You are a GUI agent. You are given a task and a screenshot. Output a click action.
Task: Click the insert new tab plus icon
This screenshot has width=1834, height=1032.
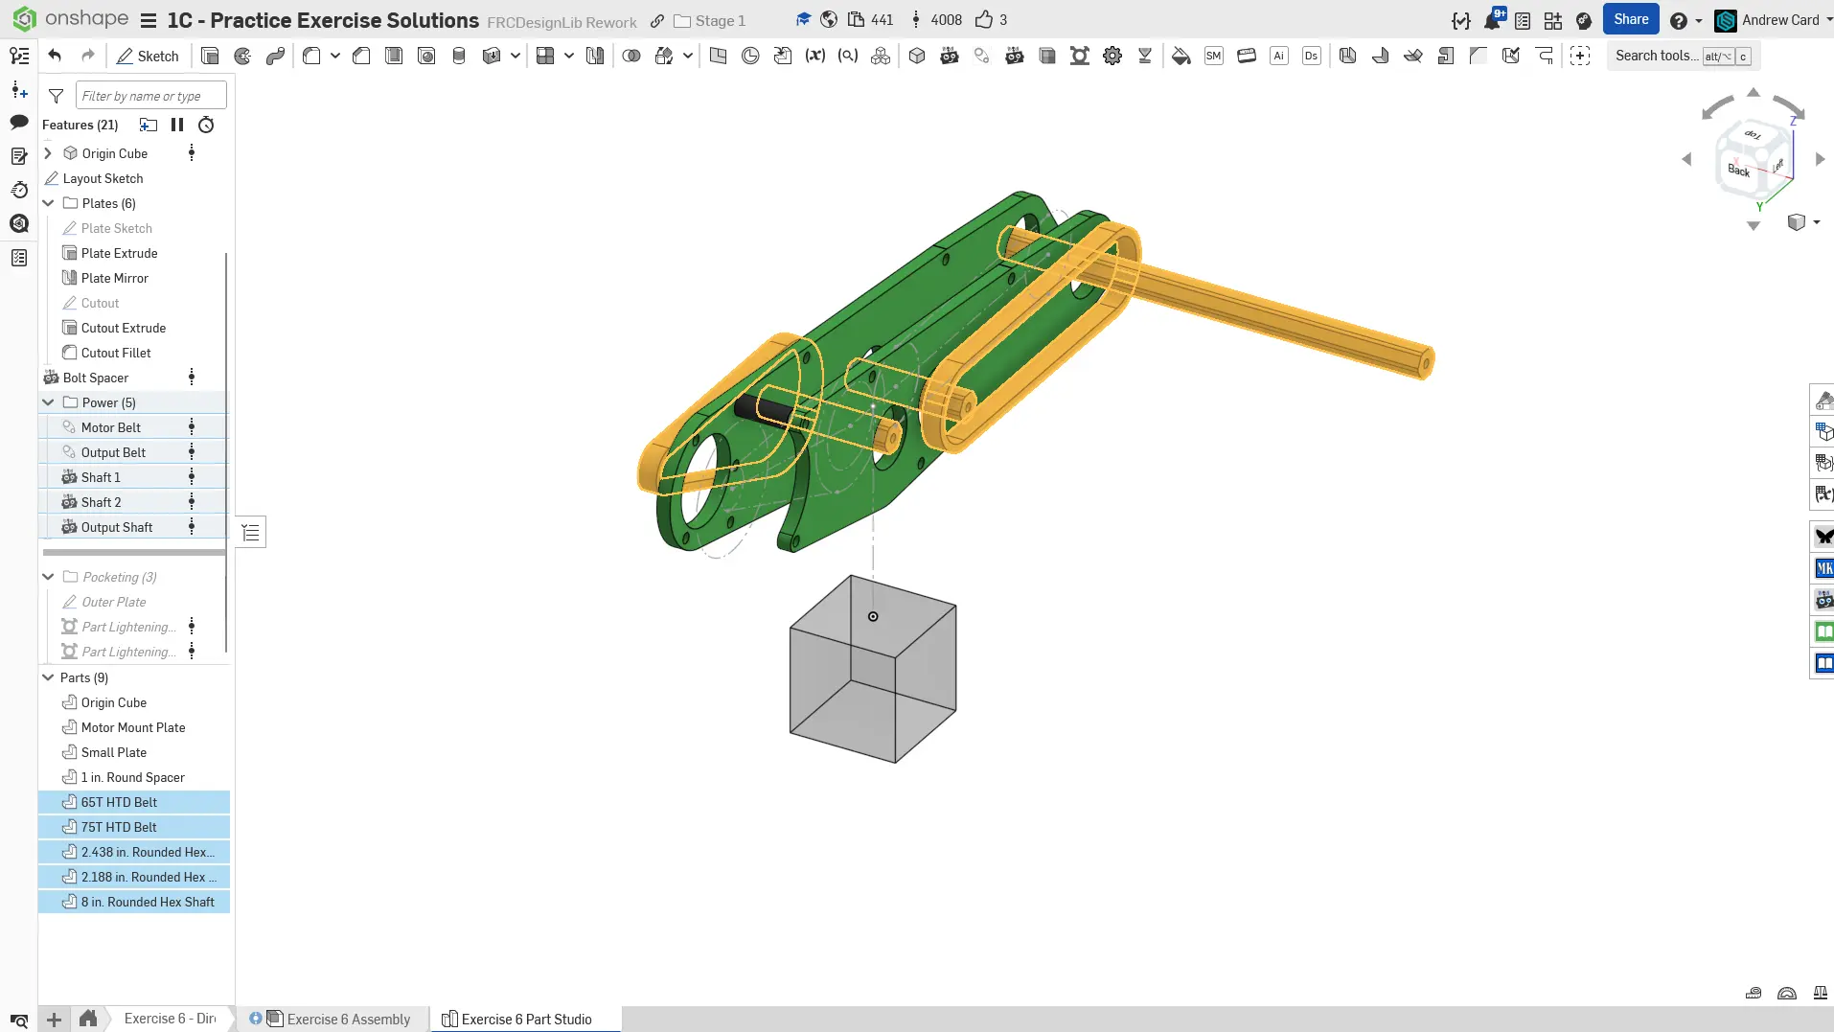55,1020
